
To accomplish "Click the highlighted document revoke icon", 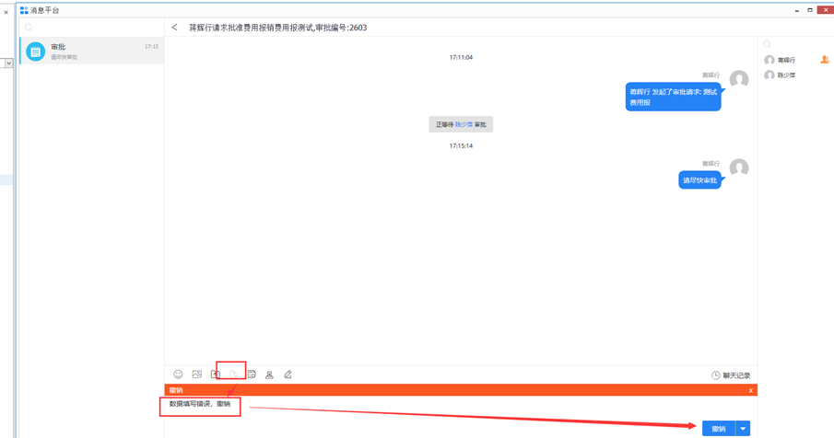I will 233,374.
